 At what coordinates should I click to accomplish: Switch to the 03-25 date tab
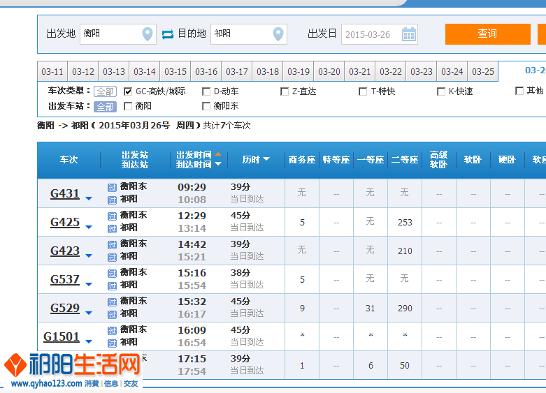[x=482, y=71]
